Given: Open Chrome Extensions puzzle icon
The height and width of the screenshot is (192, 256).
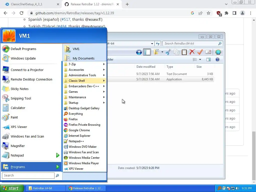Looking at the screenshot, I should tap(226, 13).
